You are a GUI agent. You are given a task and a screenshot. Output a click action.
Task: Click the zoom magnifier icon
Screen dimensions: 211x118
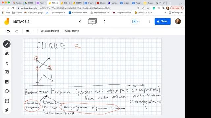pos(28,31)
